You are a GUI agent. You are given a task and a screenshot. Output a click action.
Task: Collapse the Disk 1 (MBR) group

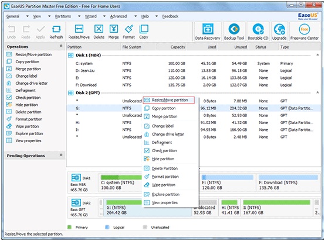[317, 55]
